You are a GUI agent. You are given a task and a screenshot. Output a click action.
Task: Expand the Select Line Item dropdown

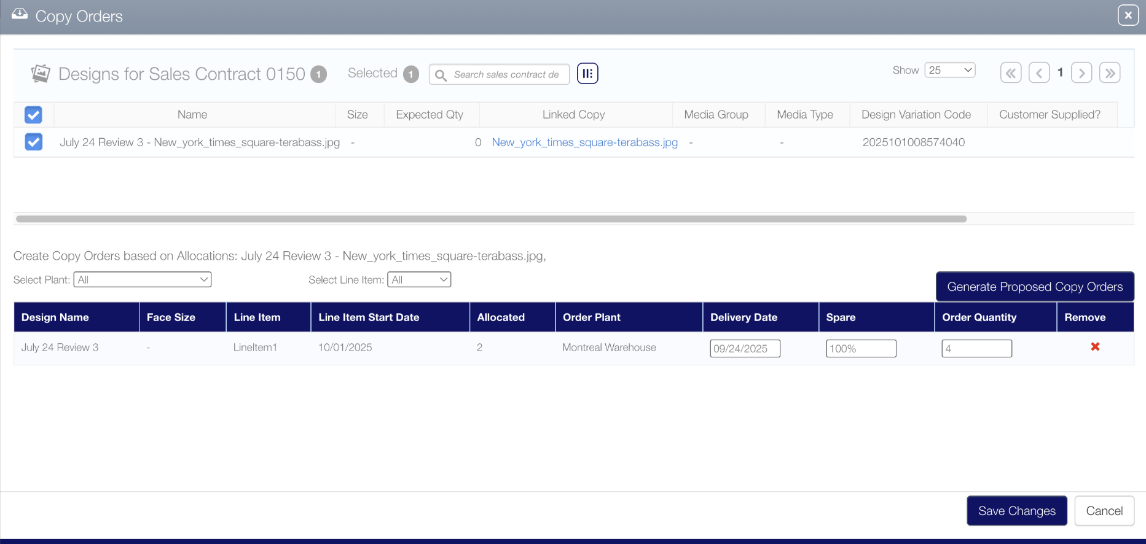tap(419, 280)
